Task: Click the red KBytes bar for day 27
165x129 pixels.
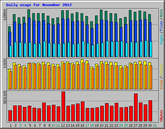Action: [x=136, y=107]
